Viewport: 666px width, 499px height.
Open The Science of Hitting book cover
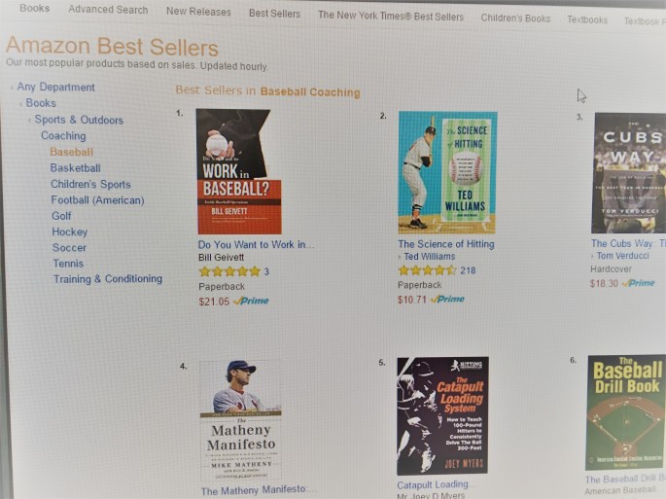click(446, 171)
